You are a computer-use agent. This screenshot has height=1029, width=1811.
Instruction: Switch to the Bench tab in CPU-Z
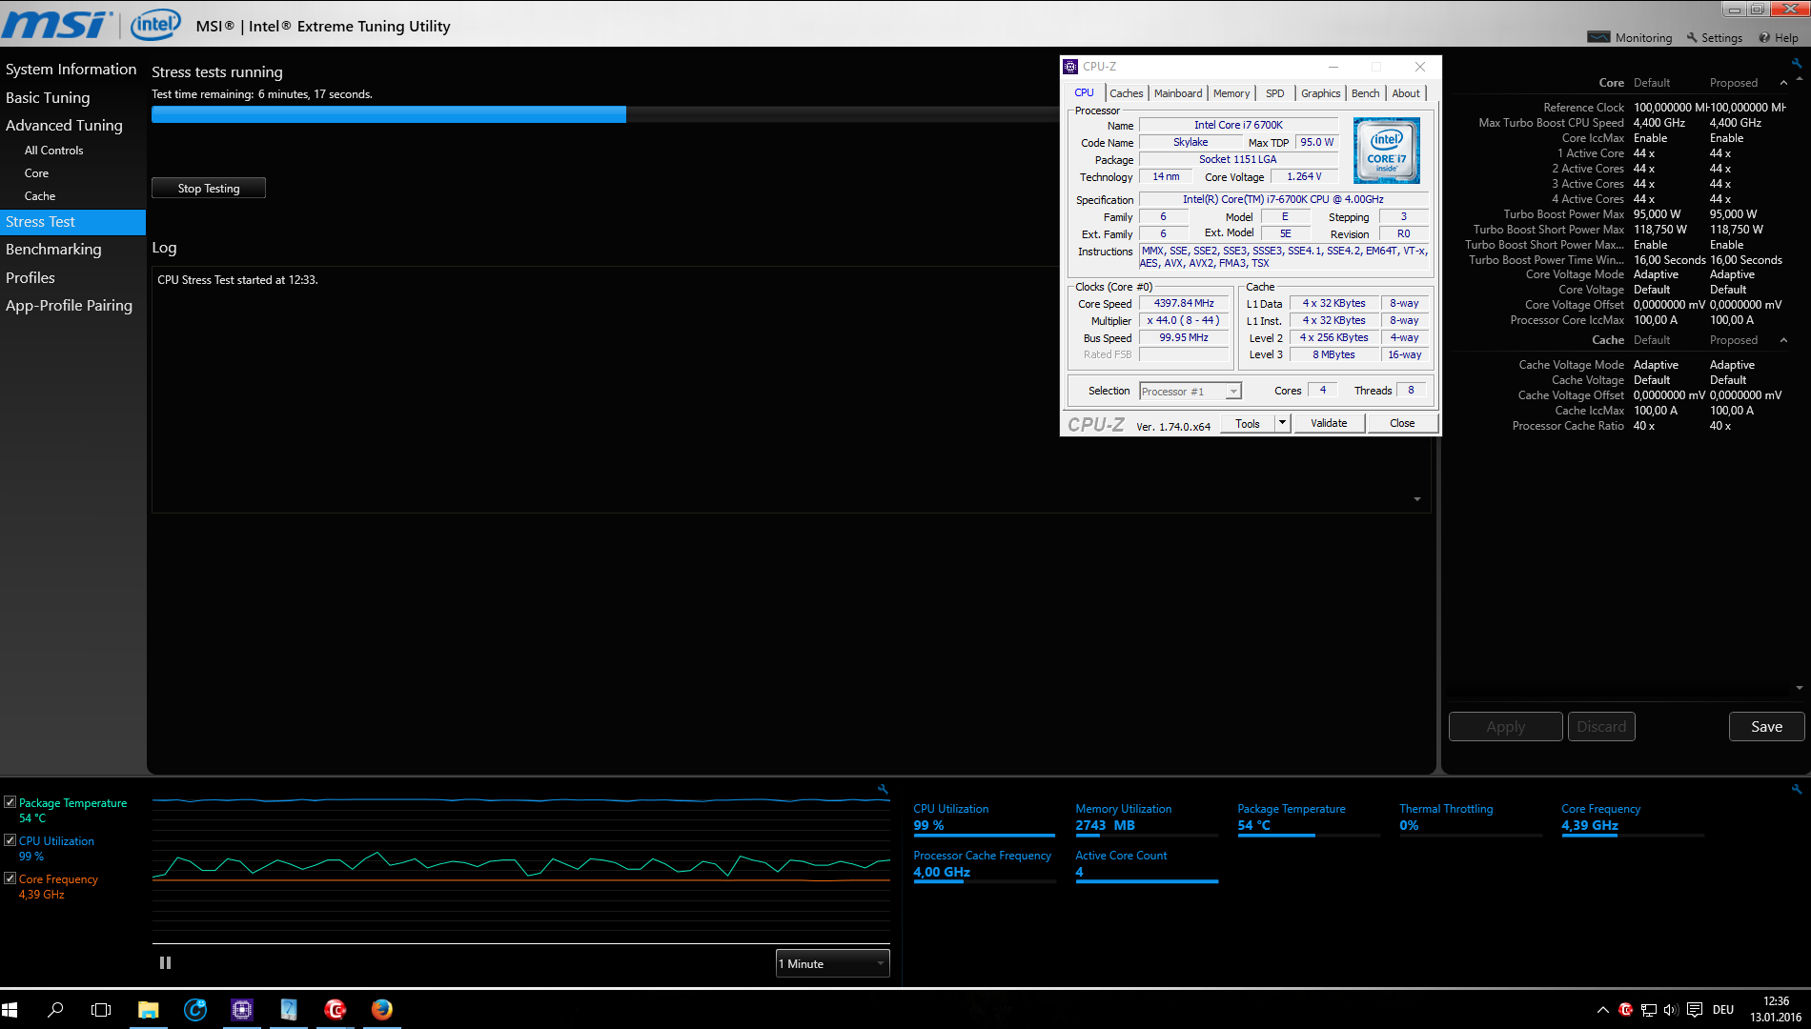coord(1365,93)
